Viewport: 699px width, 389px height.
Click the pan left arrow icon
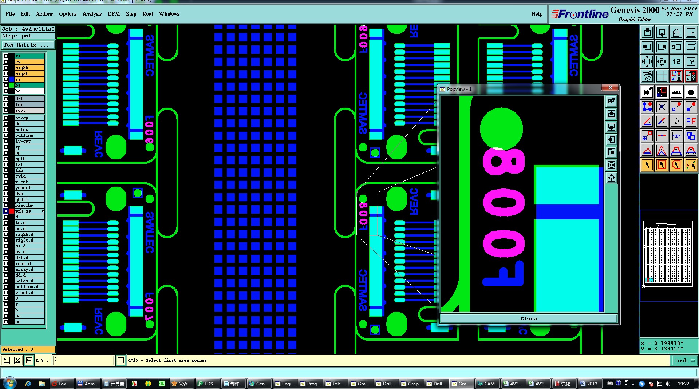coord(647,47)
